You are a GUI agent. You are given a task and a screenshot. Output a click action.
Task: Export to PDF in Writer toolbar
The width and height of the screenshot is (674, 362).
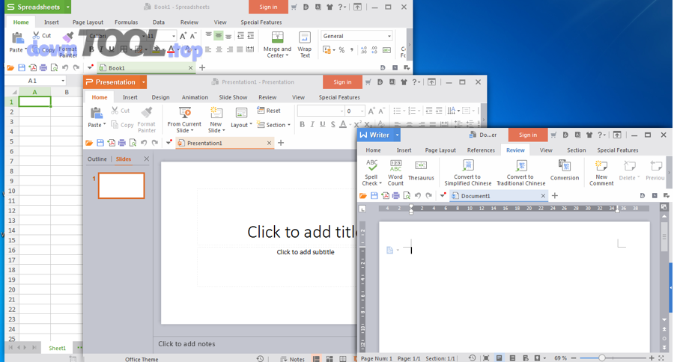(385, 196)
